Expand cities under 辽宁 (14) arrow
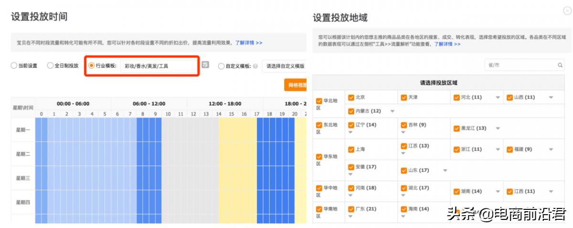Screen dimensions: 573x228 tap(351, 132)
